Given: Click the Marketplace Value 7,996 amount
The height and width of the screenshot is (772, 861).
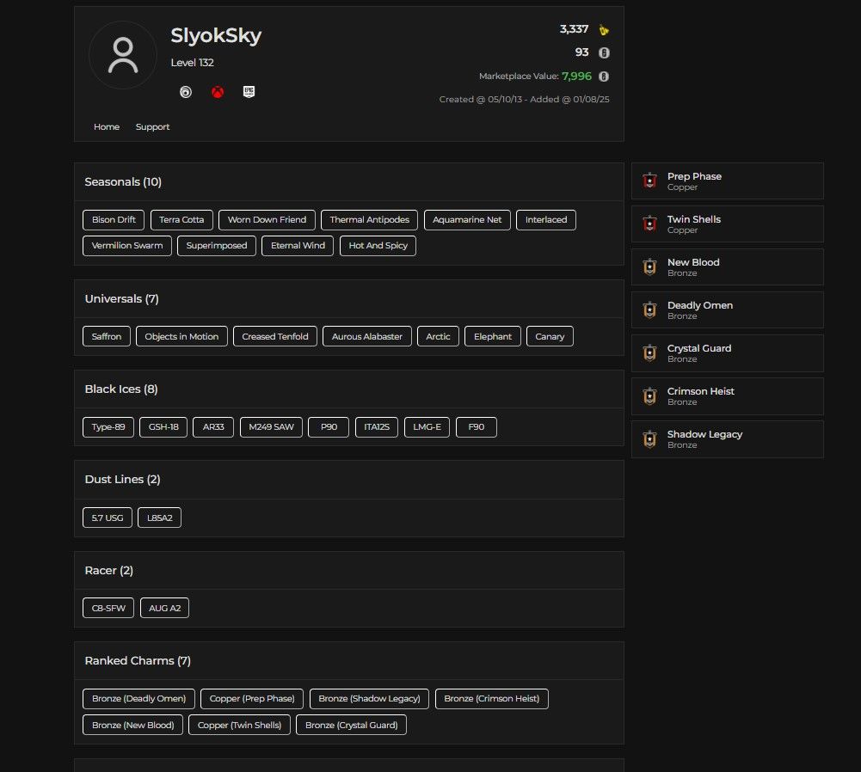Looking at the screenshot, I should coord(576,77).
